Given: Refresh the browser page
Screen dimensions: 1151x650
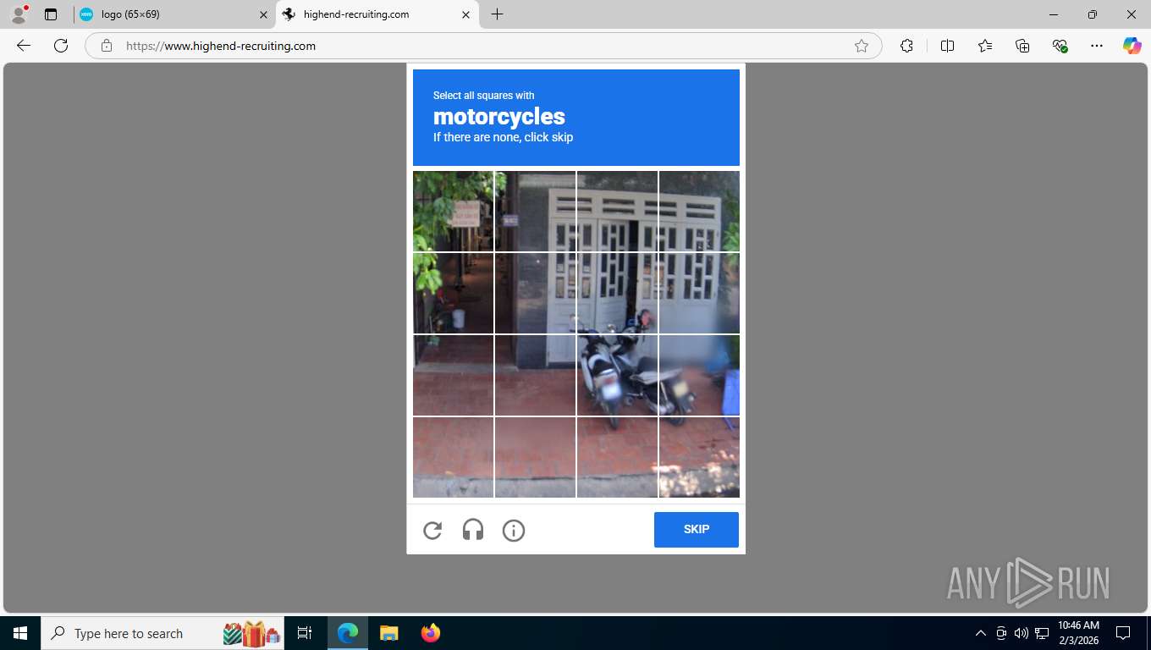Looking at the screenshot, I should click(61, 46).
